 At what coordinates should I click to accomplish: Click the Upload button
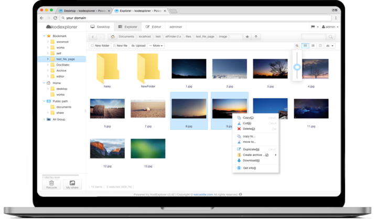tap(138, 46)
